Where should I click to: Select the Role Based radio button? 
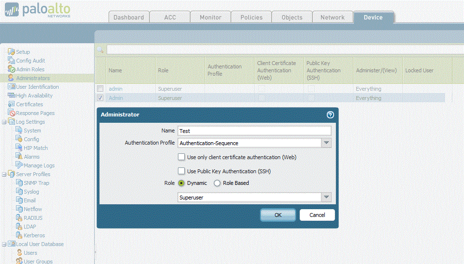tap(217, 183)
